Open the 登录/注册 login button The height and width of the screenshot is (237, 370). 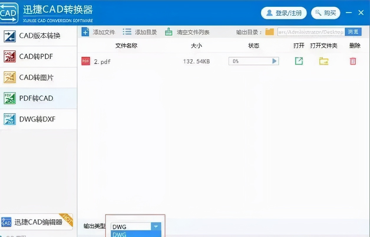(x=284, y=13)
